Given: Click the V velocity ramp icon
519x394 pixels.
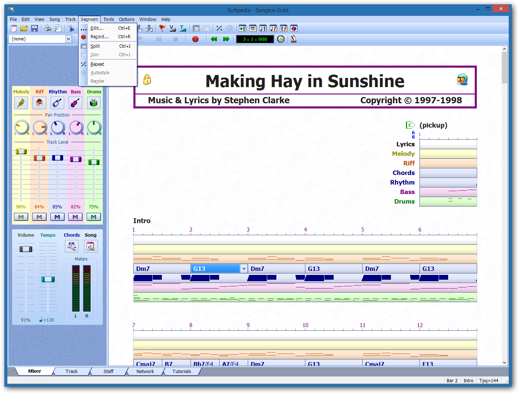Looking at the screenshot, I should pos(173,28).
